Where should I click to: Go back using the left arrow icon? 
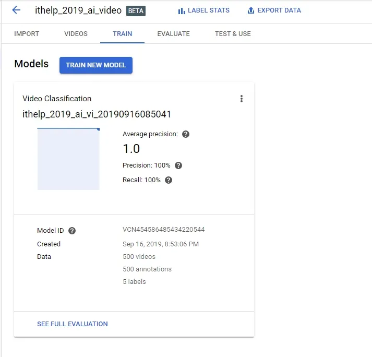pos(16,10)
